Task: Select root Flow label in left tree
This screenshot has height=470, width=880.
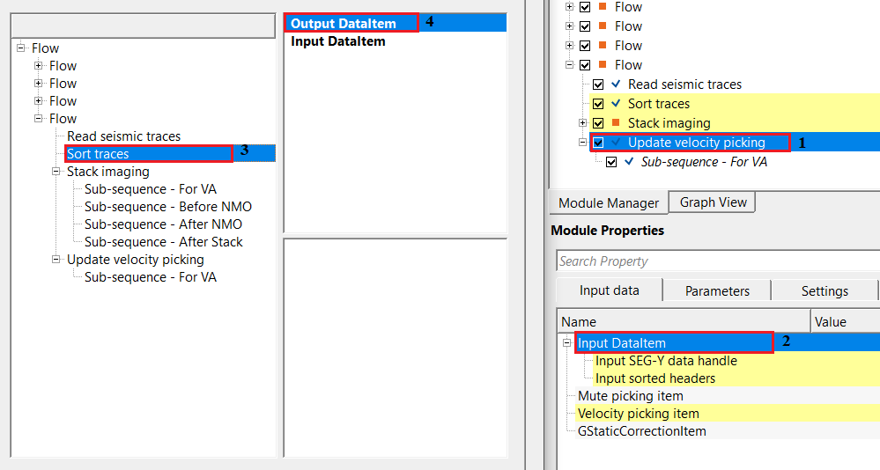Action: (45, 48)
